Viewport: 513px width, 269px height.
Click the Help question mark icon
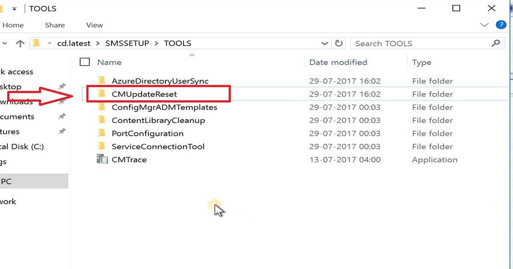pos(501,25)
